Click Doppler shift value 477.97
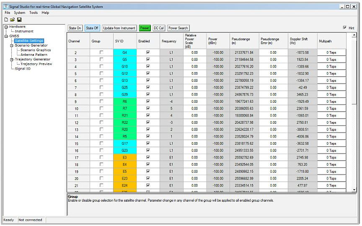 [x=303, y=185]
